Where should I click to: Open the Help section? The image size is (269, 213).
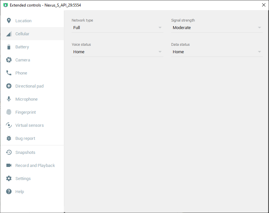[x=20, y=191]
